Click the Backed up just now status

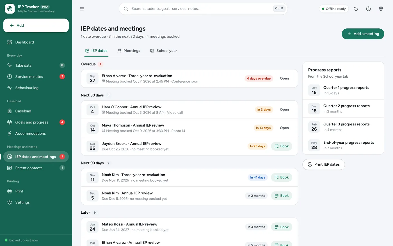click(x=22, y=240)
